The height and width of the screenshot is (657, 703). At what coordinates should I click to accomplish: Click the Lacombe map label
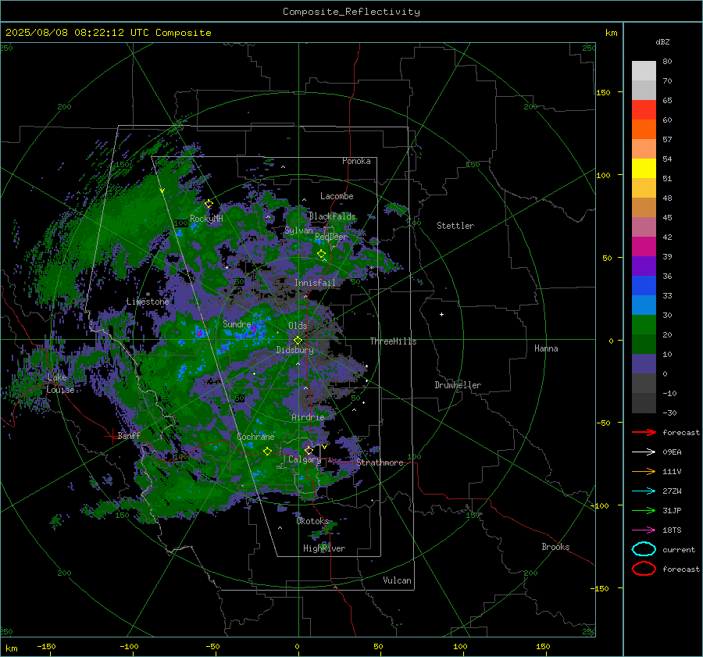337,196
